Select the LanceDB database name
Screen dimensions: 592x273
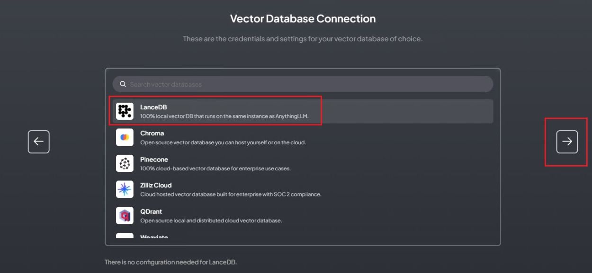click(x=153, y=107)
